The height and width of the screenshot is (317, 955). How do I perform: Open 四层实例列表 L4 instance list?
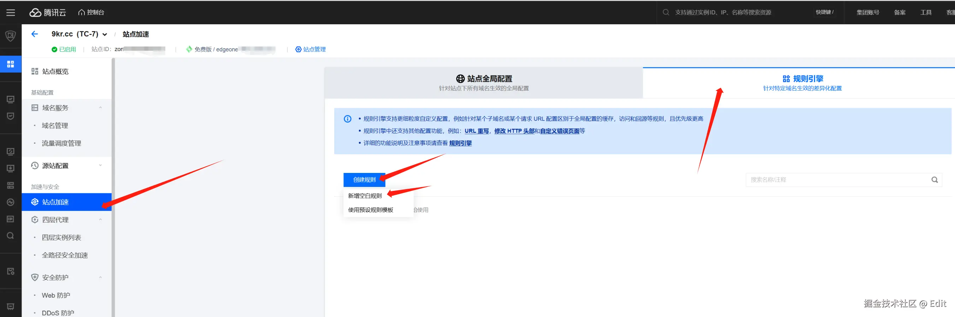61,237
